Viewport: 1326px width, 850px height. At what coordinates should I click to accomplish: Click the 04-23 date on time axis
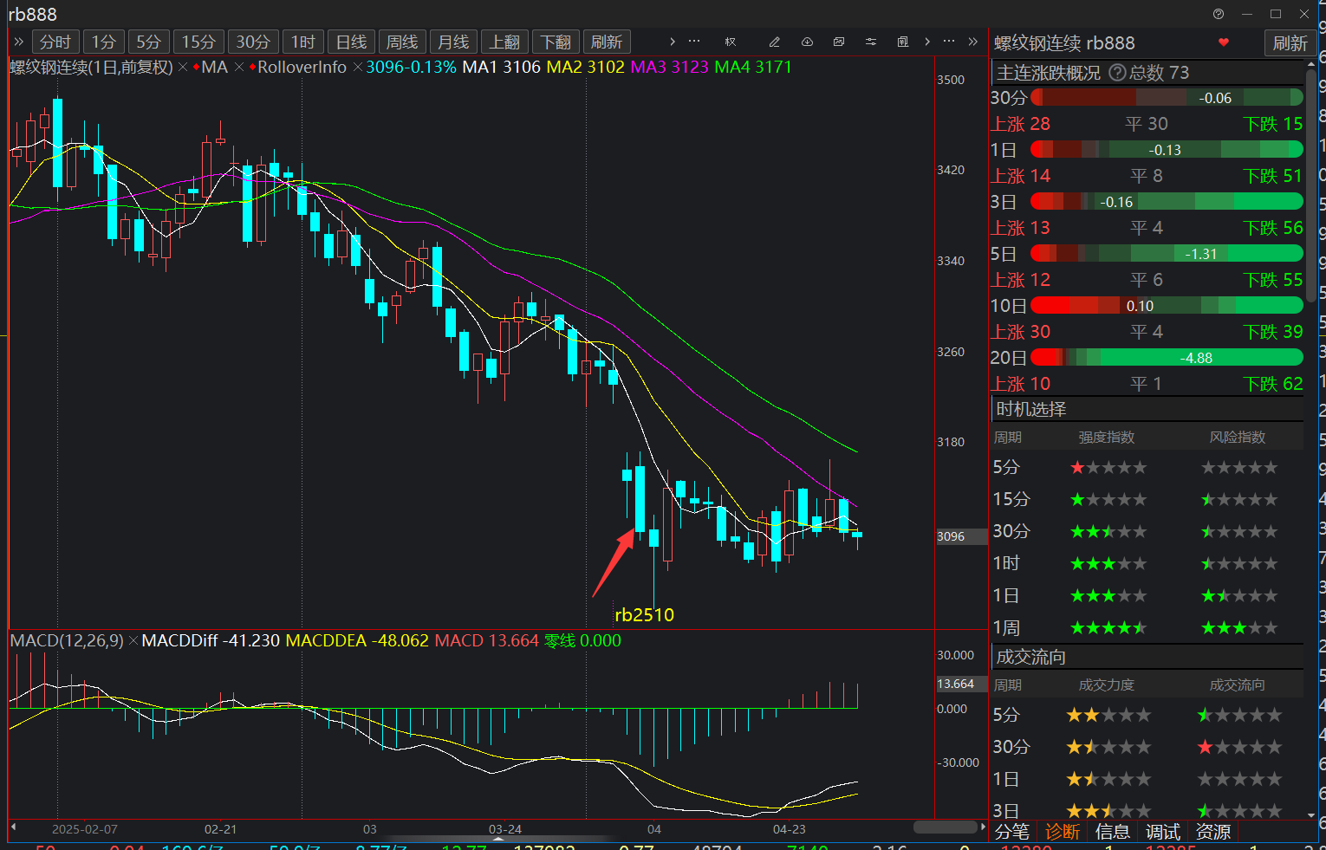coord(789,829)
